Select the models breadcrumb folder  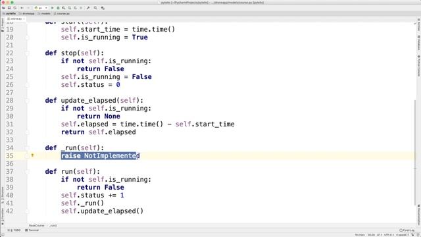point(44,13)
